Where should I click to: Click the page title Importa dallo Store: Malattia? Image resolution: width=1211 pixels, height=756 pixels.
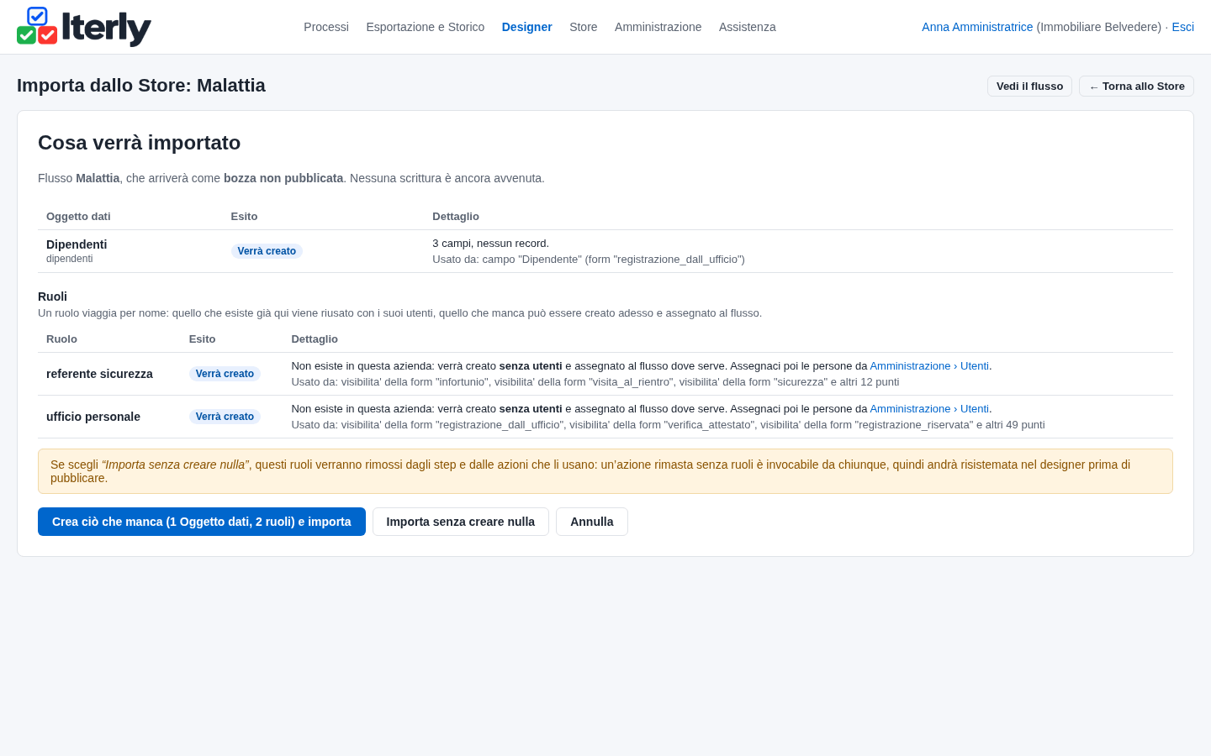point(141,86)
